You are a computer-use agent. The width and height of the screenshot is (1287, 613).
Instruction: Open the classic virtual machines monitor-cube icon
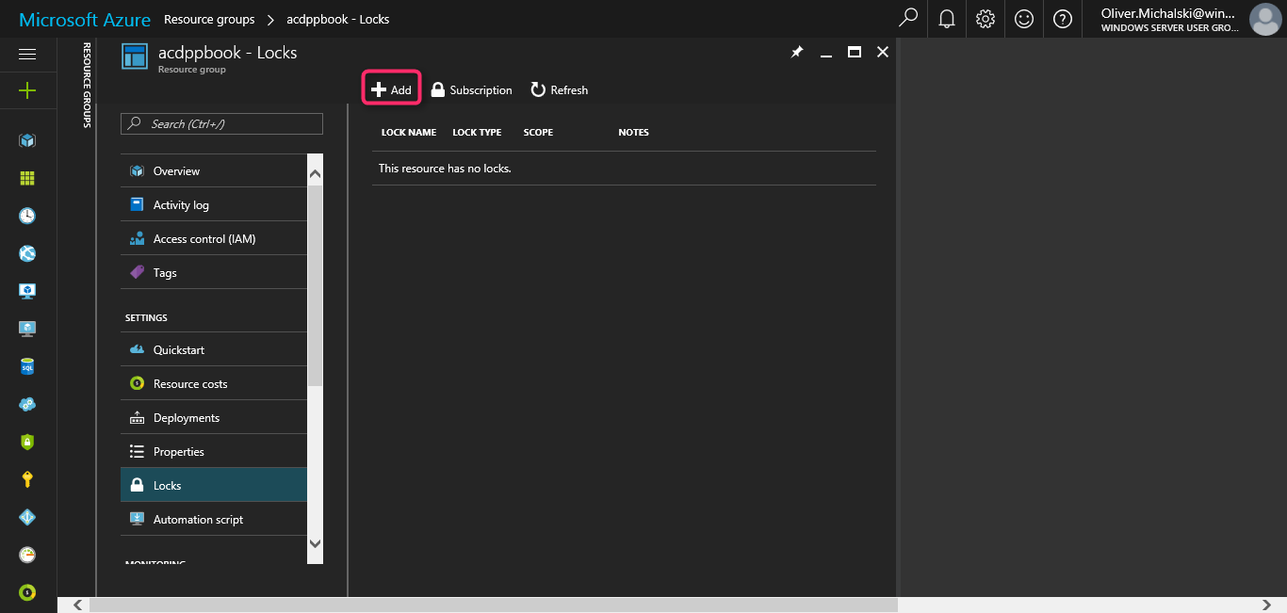tap(27, 291)
